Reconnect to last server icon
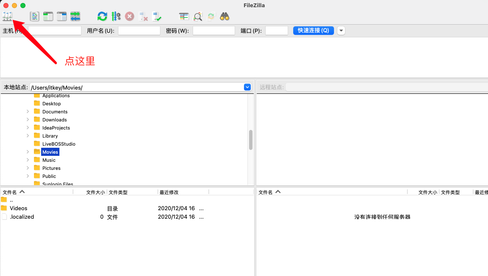This screenshot has width=488, height=276. 157,16
